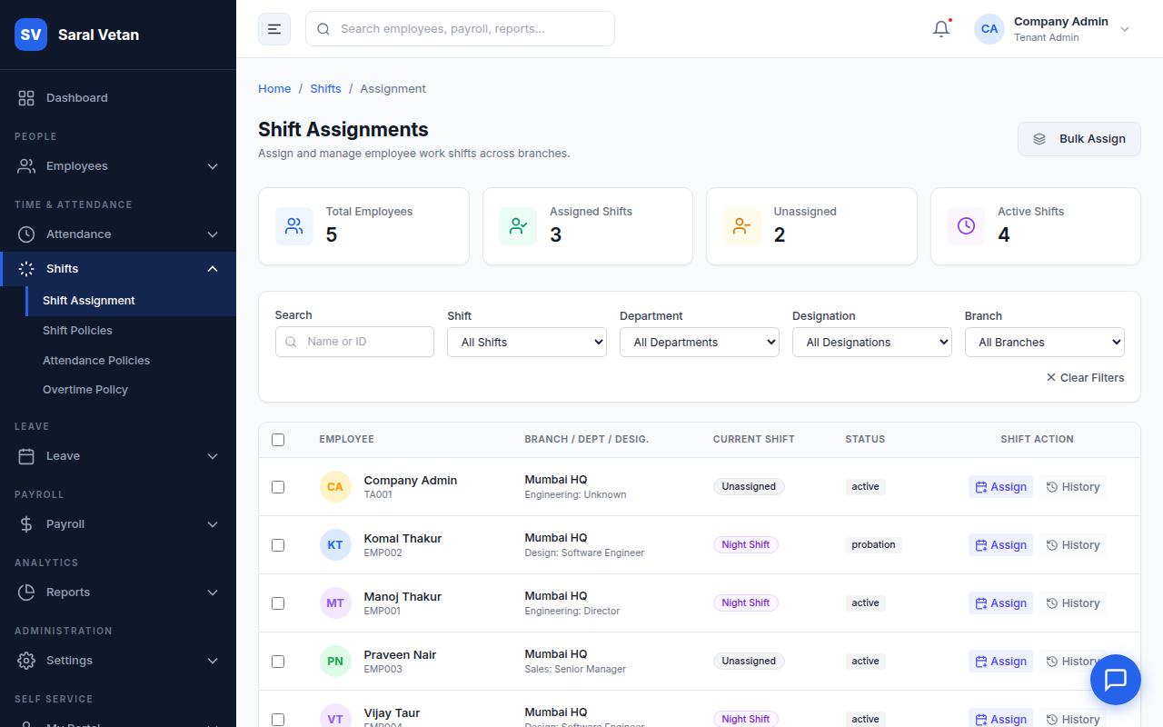The width and height of the screenshot is (1163, 727).
Task: Go to Shifts breadcrumb link
Action: (x=325, y=89)
